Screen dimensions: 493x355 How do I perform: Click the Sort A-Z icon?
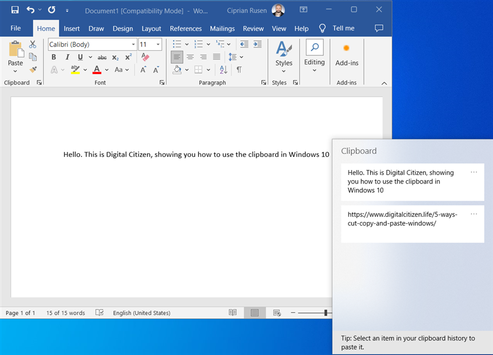(x=223, y=69)
